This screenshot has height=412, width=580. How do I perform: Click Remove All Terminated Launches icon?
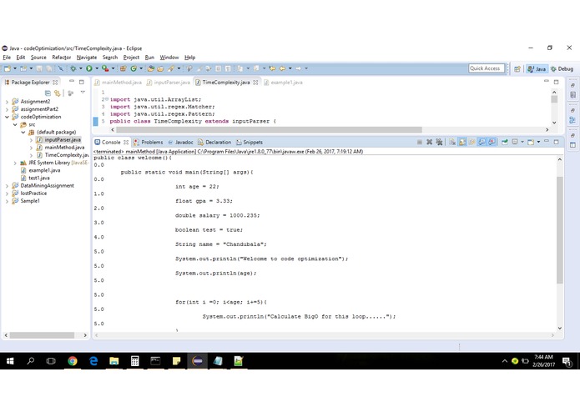click(x=439, y=143)
